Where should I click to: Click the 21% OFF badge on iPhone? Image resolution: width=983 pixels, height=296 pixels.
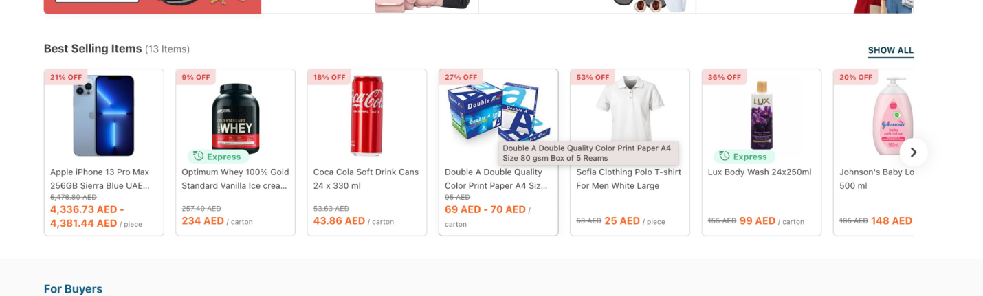tap(67, 77)
